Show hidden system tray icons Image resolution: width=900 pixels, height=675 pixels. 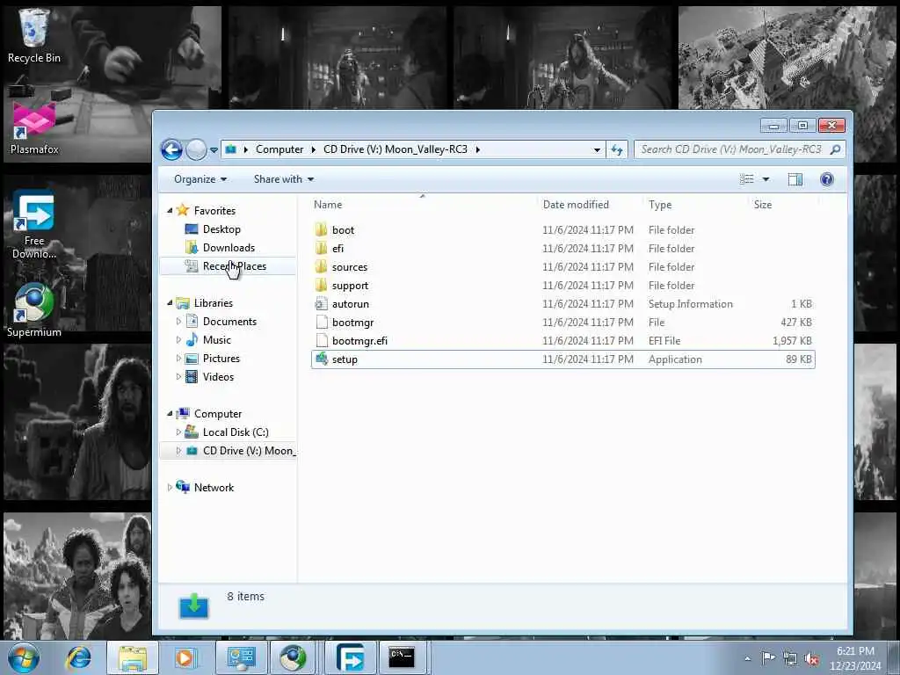pos(747,658)
